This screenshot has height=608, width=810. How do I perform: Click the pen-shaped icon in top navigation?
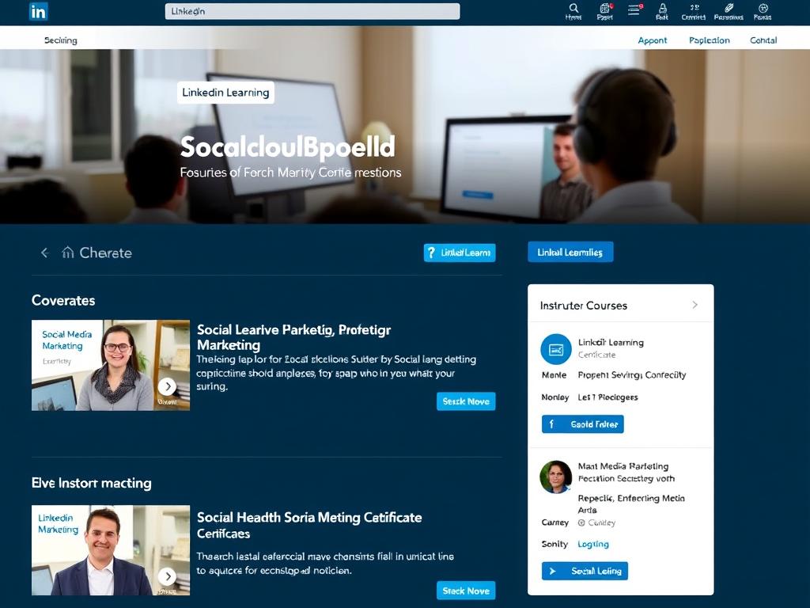pos(729,8)
